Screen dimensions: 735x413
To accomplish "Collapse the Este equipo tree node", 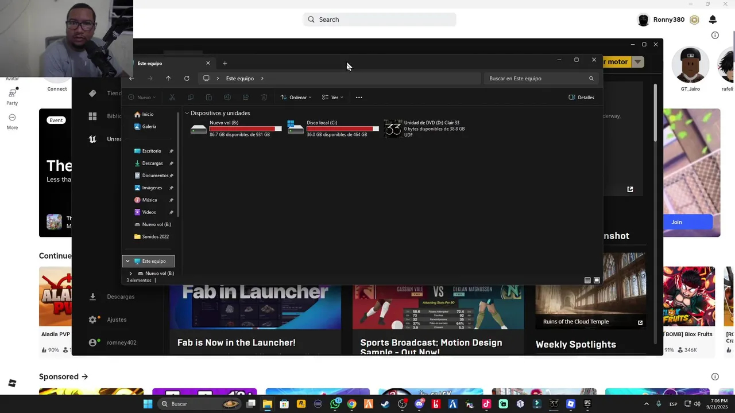I will pos(127,261).
